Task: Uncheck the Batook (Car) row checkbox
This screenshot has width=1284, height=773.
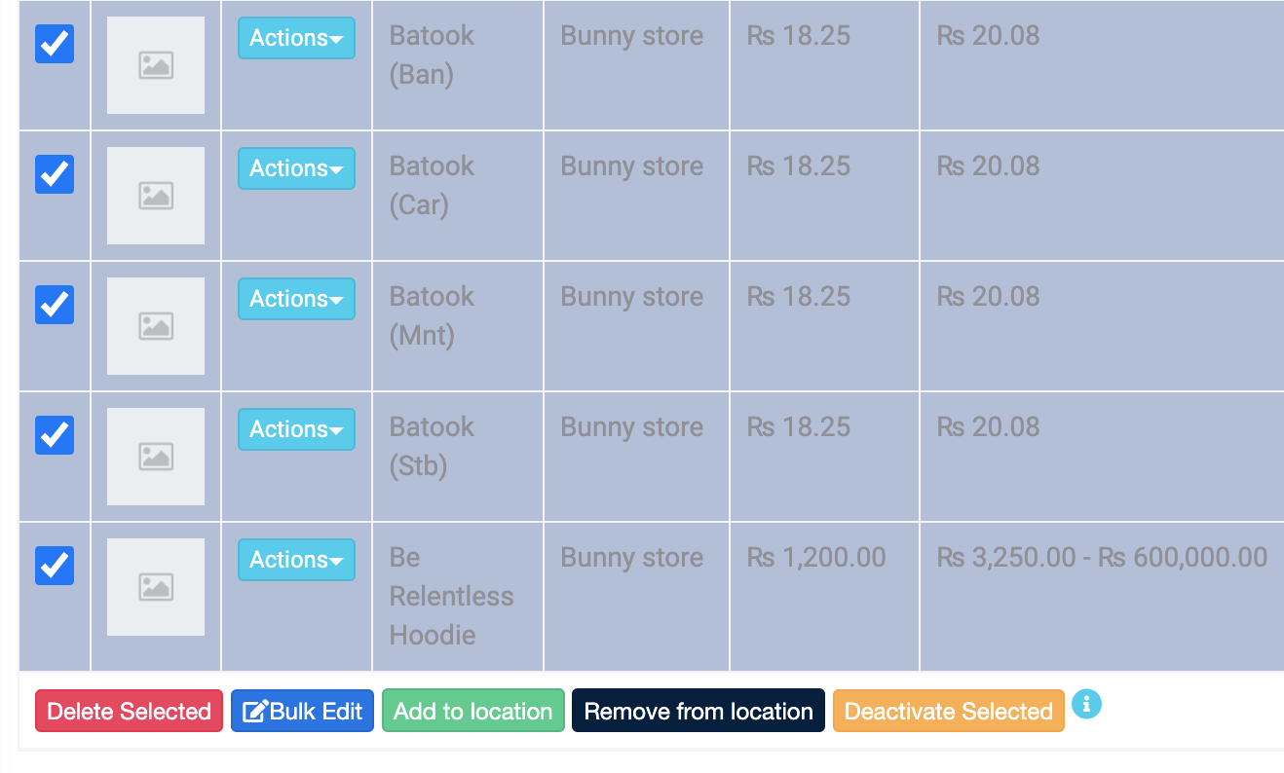Action: pyautogui.click(x=55, y=174)
